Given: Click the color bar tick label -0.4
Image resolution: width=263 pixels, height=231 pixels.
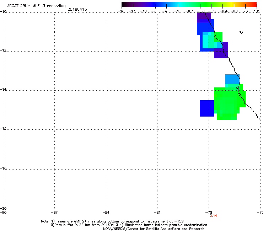Looking at the screenshot, I should click(x=224, y=11).
